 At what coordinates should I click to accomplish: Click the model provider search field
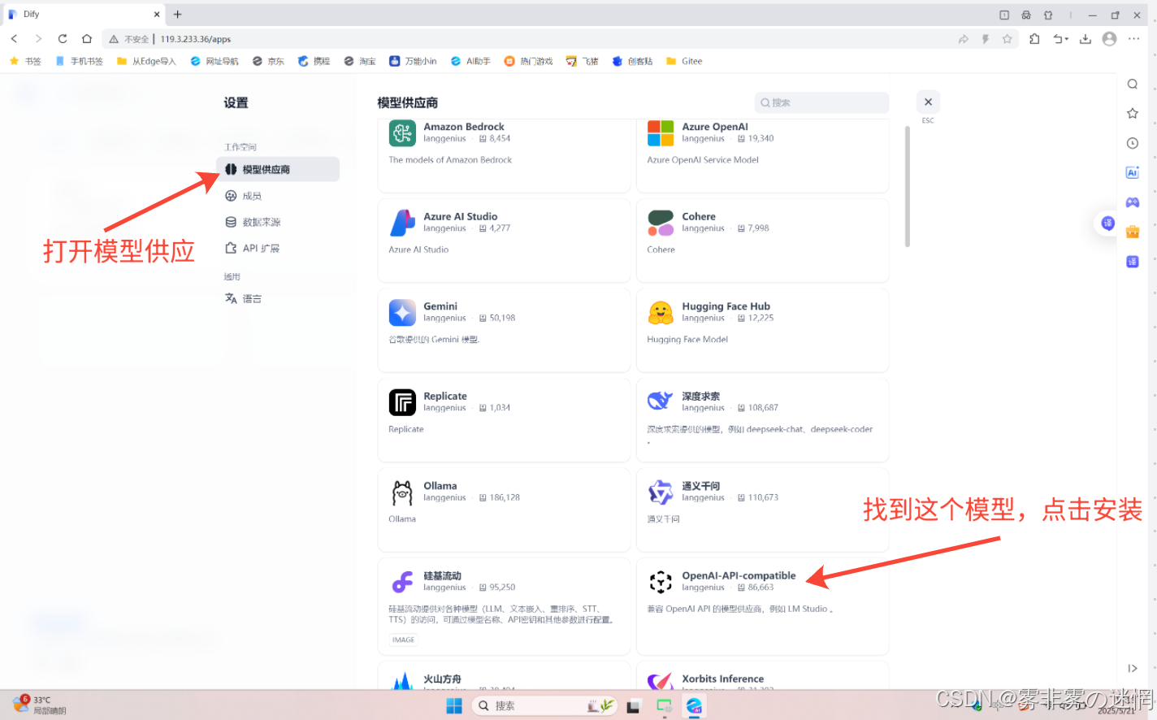(x=821, y=102)
